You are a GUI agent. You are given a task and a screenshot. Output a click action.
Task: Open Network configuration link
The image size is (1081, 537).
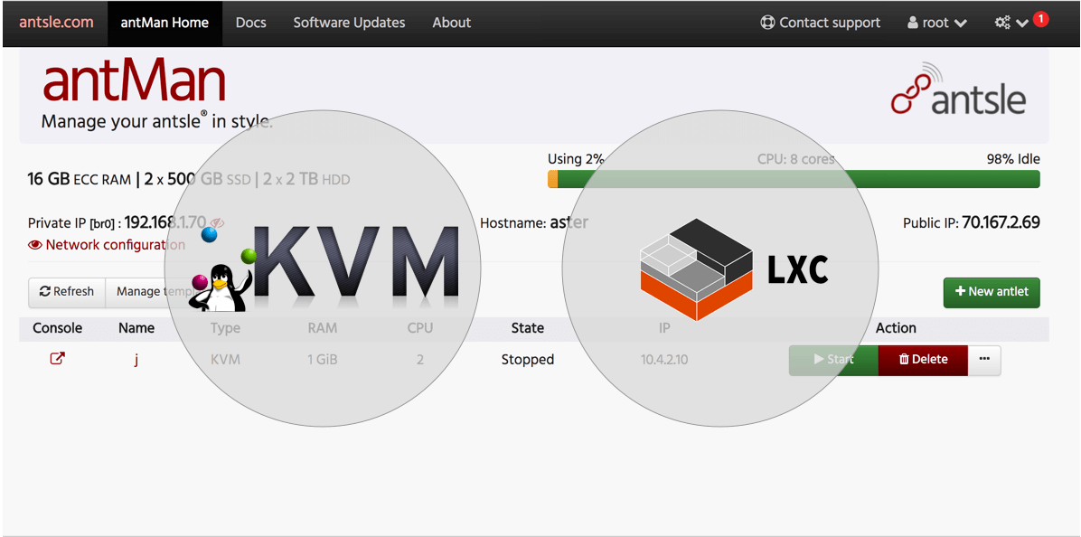(x=106, y=245)
